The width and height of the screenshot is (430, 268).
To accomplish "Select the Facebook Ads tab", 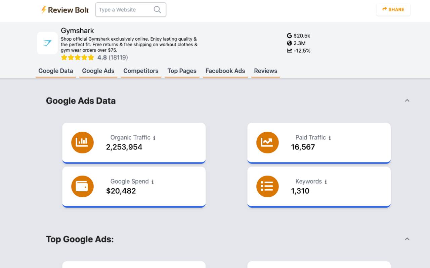I will [225, 71].
